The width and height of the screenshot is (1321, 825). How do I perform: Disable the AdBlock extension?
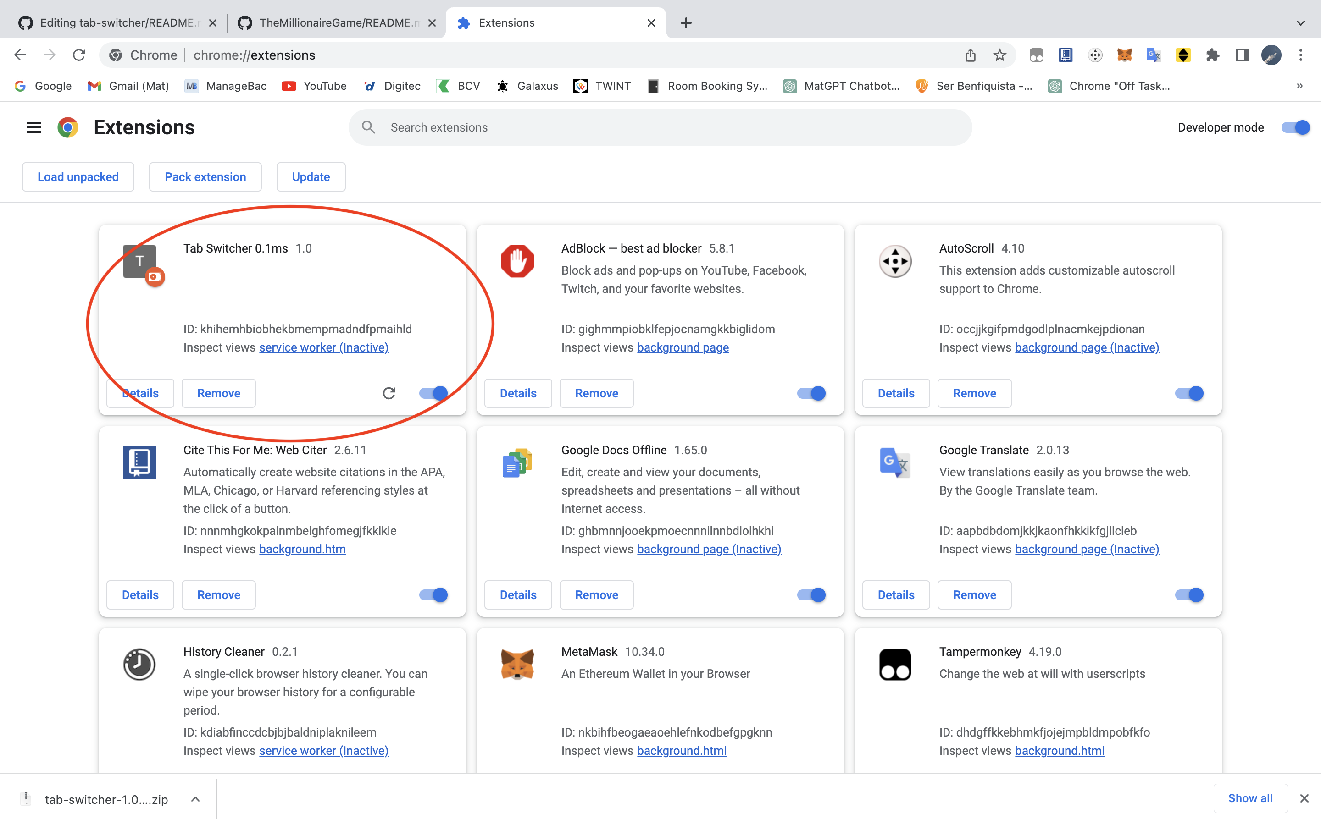(811, 393)
